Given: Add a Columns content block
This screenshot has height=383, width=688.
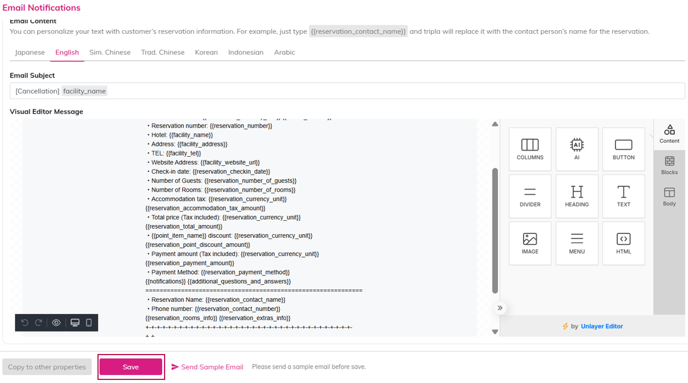Looking at the screenshot, I should point(530,149).
